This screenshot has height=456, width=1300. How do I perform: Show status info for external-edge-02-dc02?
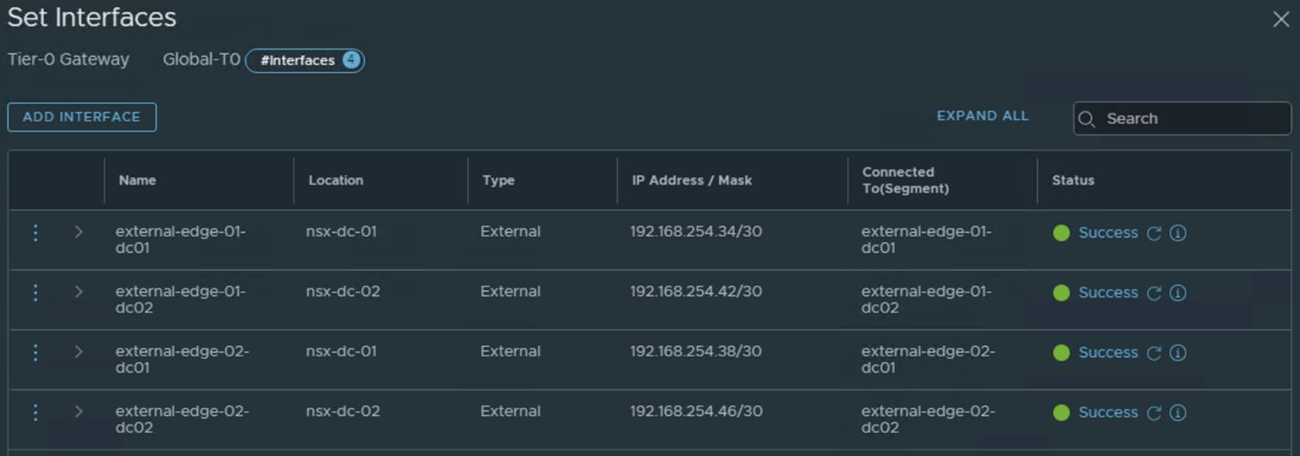[1178, 413]
